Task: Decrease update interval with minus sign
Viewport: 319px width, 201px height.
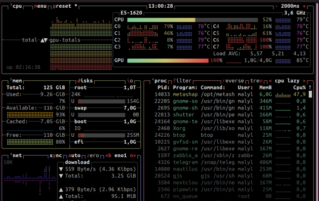Action: point(276,6)
